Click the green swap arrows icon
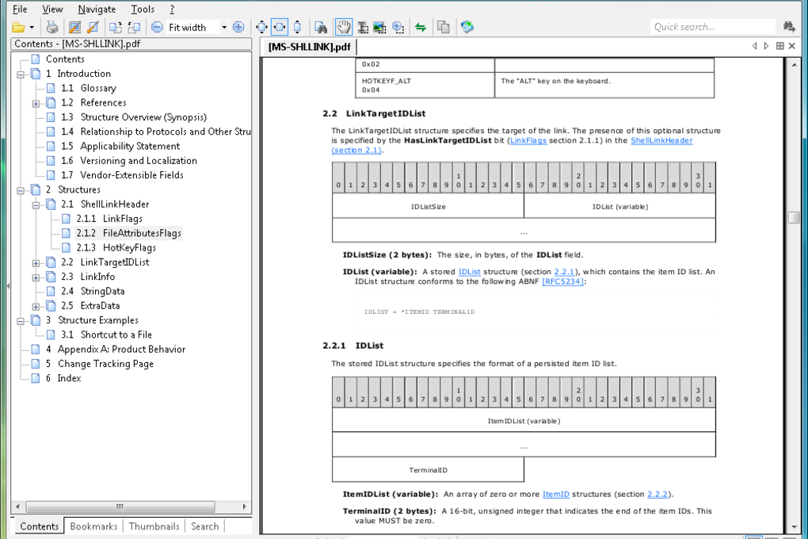 pyautogui.click(x=421, y=27)
